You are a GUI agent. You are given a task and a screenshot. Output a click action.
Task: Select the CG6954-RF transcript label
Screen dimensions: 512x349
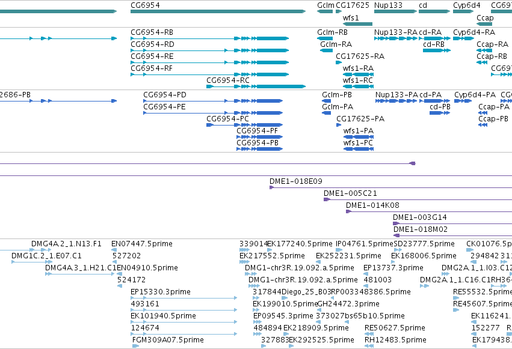[152, 68]
